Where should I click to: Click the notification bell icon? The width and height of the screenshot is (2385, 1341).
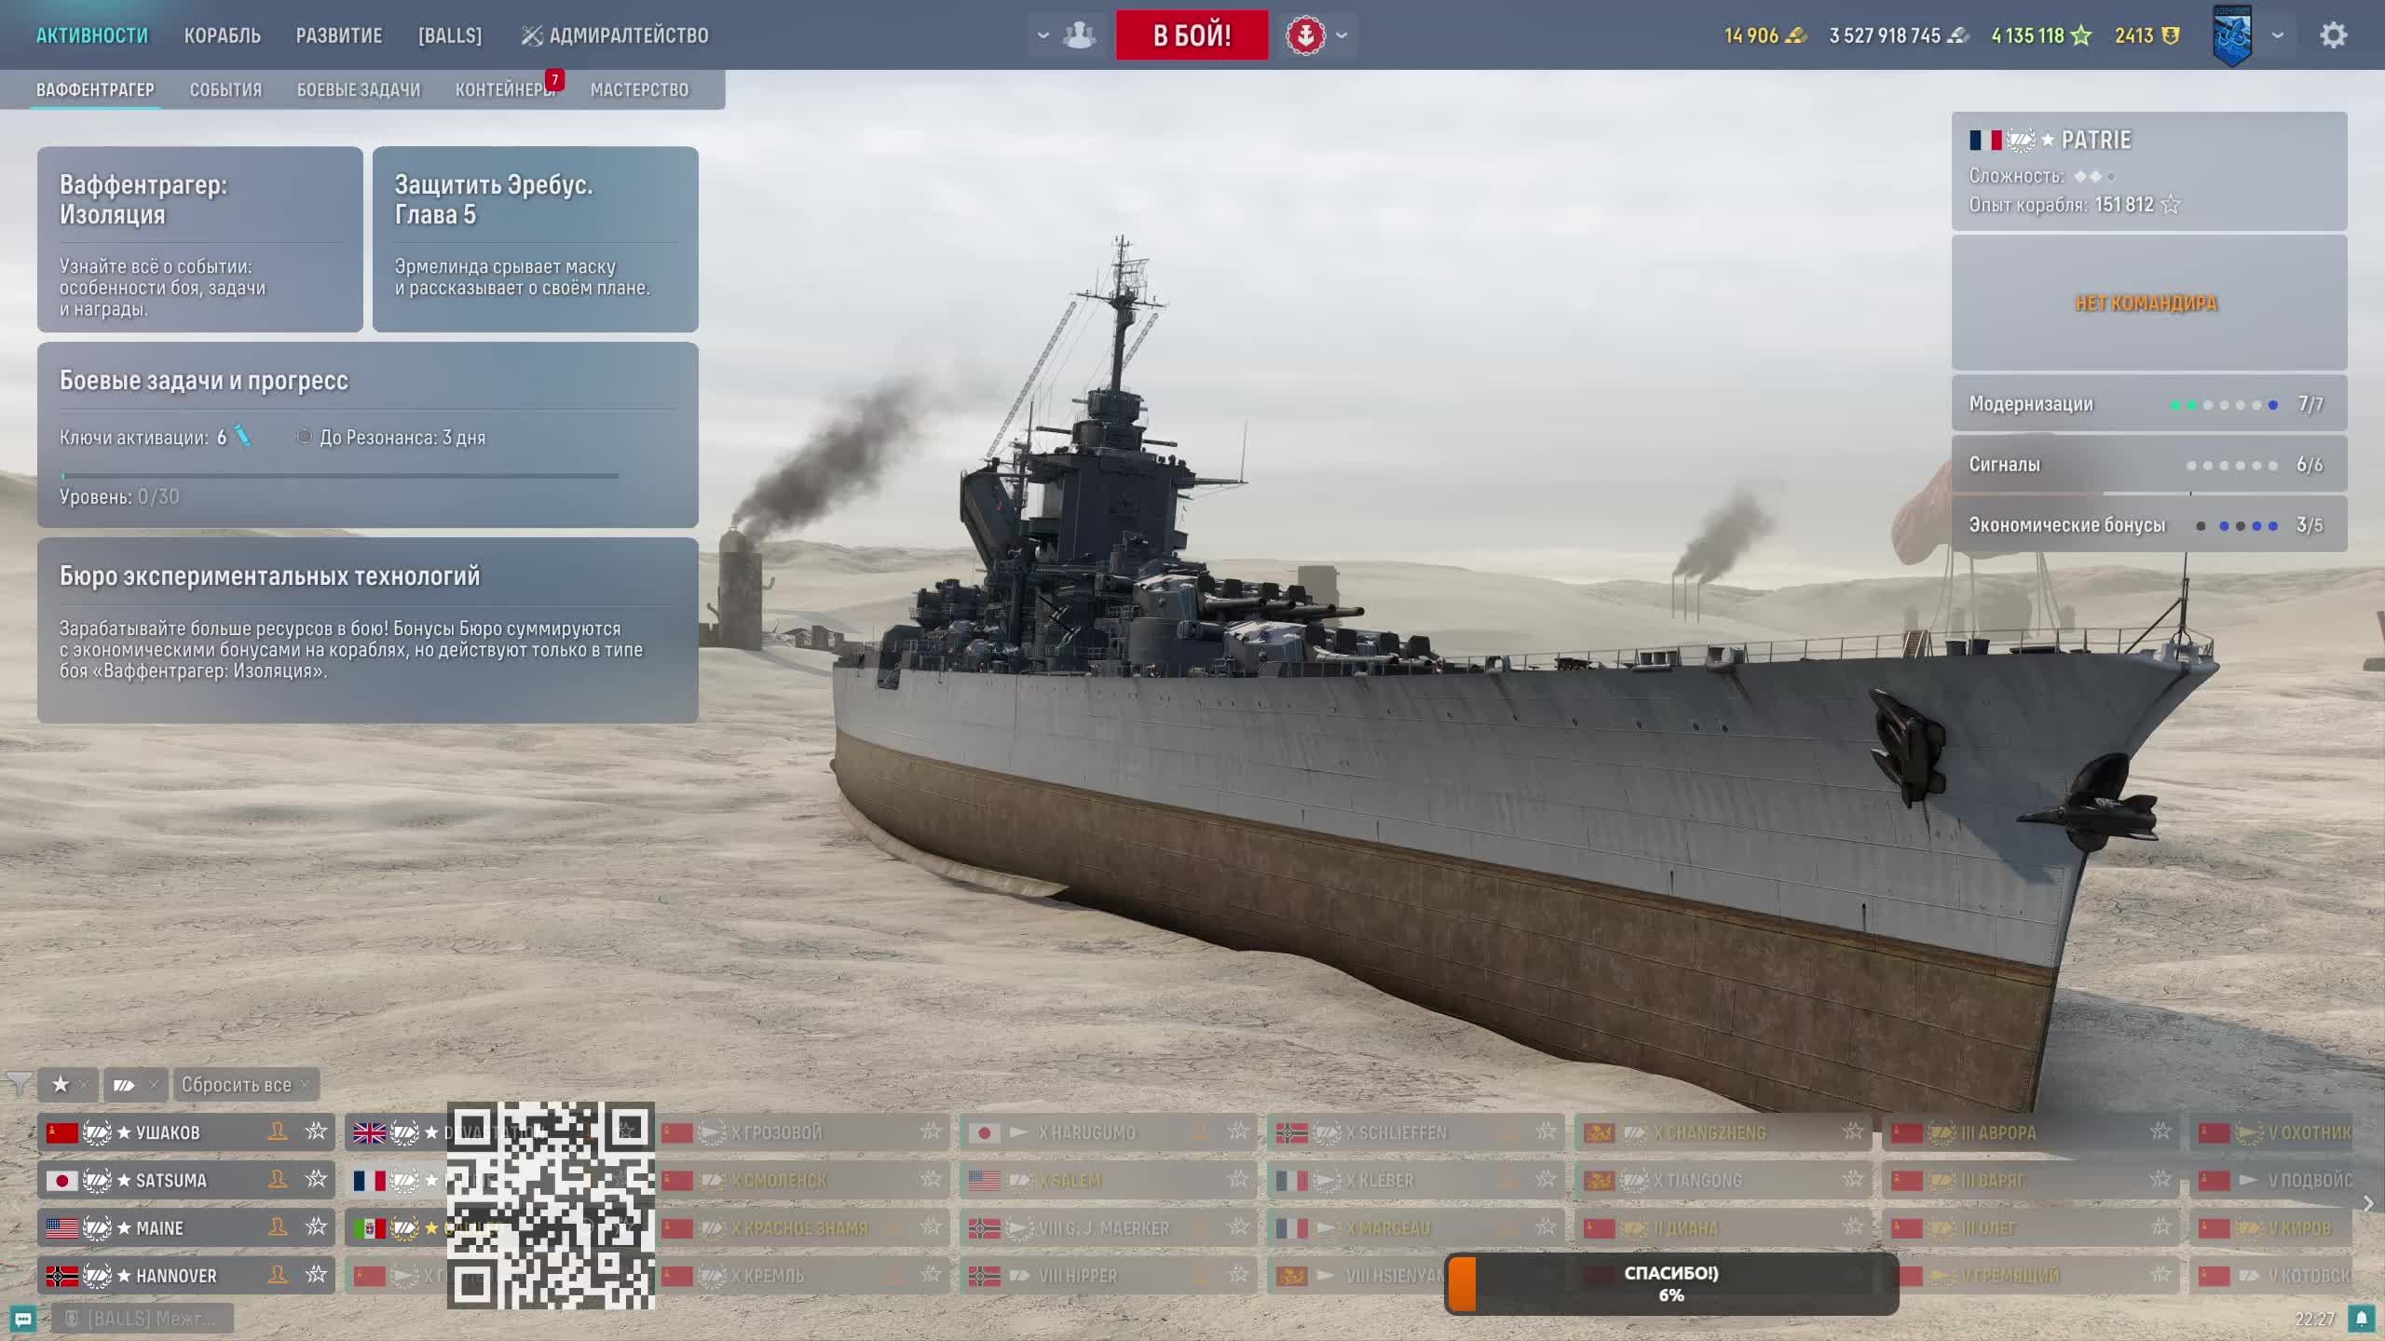2361,1319
